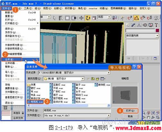Toggle the selection lock padlock icon

click(x=23, y=113)
